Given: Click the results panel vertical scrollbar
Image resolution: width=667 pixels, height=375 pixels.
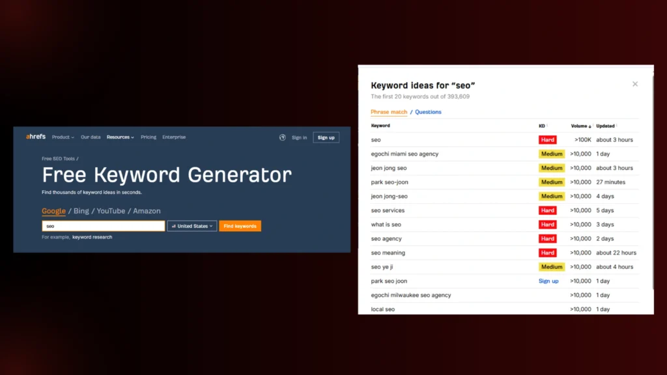Looking at the screenshot, I should (x=653, y=183).
